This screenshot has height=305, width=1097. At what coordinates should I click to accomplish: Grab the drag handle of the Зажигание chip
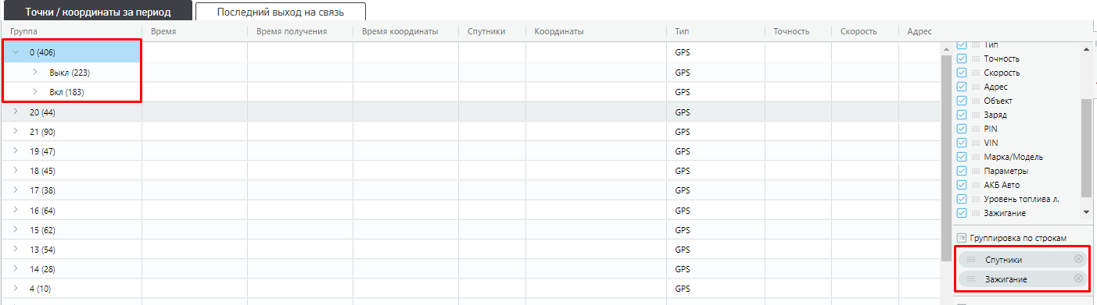click(x=971, y=278)
